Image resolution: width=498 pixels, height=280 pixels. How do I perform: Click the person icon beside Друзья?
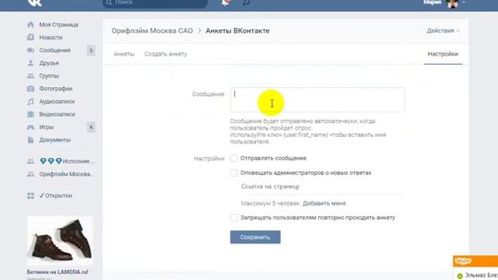click(30, 63)
